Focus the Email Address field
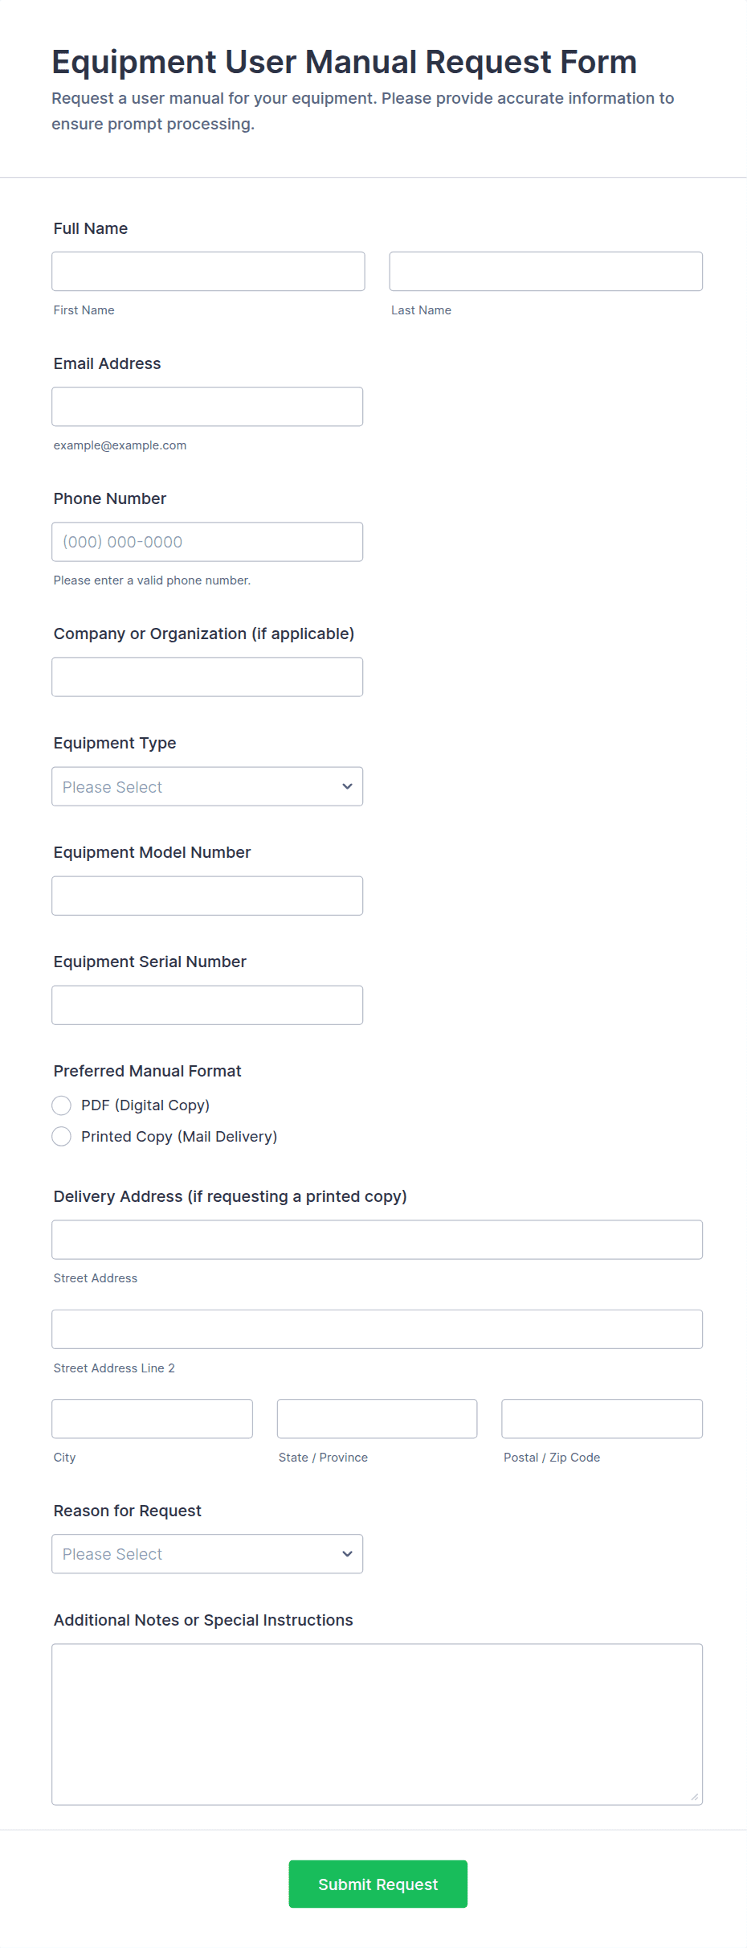The width and height of the screenshot is (747, 1948). point(207,407)
